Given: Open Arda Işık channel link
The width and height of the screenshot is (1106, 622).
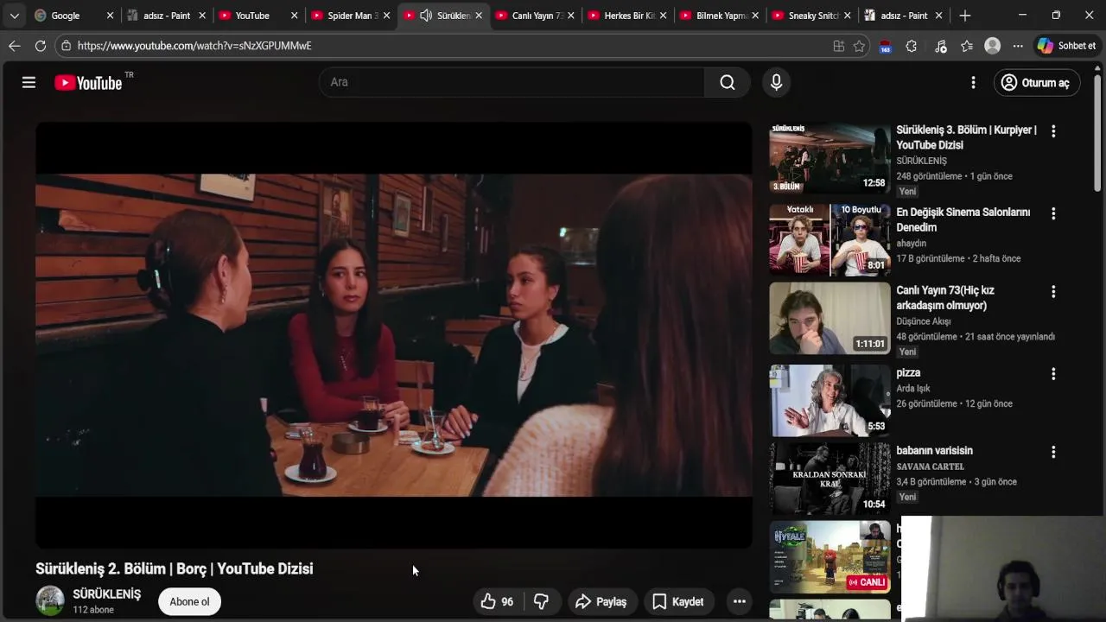Looking at the screenshot, I should coord(913,389).
